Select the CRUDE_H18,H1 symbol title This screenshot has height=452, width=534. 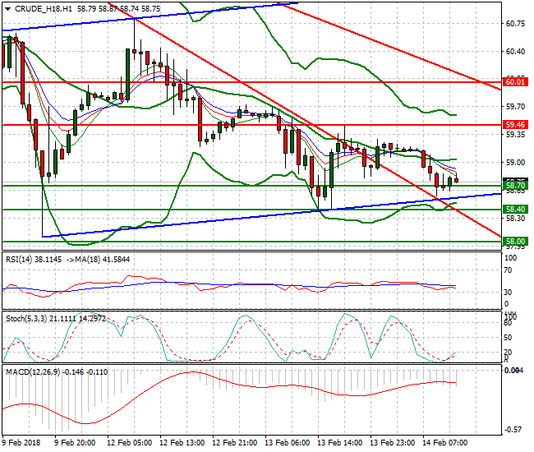pyautogui.click(x=44, y=9)
